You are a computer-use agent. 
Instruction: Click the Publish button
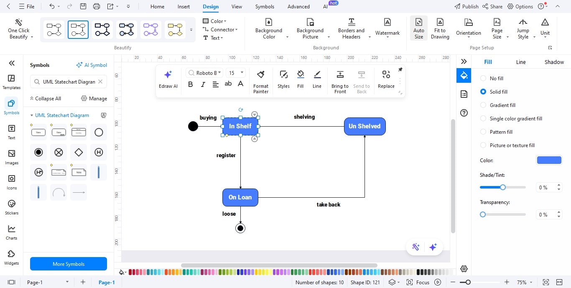pyautogui.click(x=466, y=7)
